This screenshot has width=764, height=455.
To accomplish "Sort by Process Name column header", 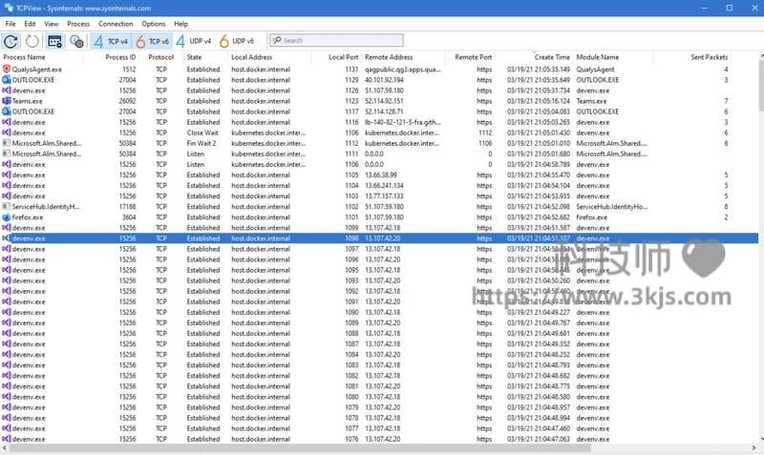I will [25, 57].
